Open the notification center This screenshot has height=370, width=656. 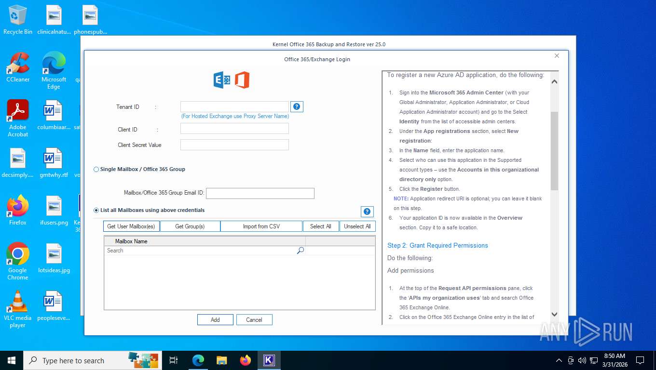[640, 360]
